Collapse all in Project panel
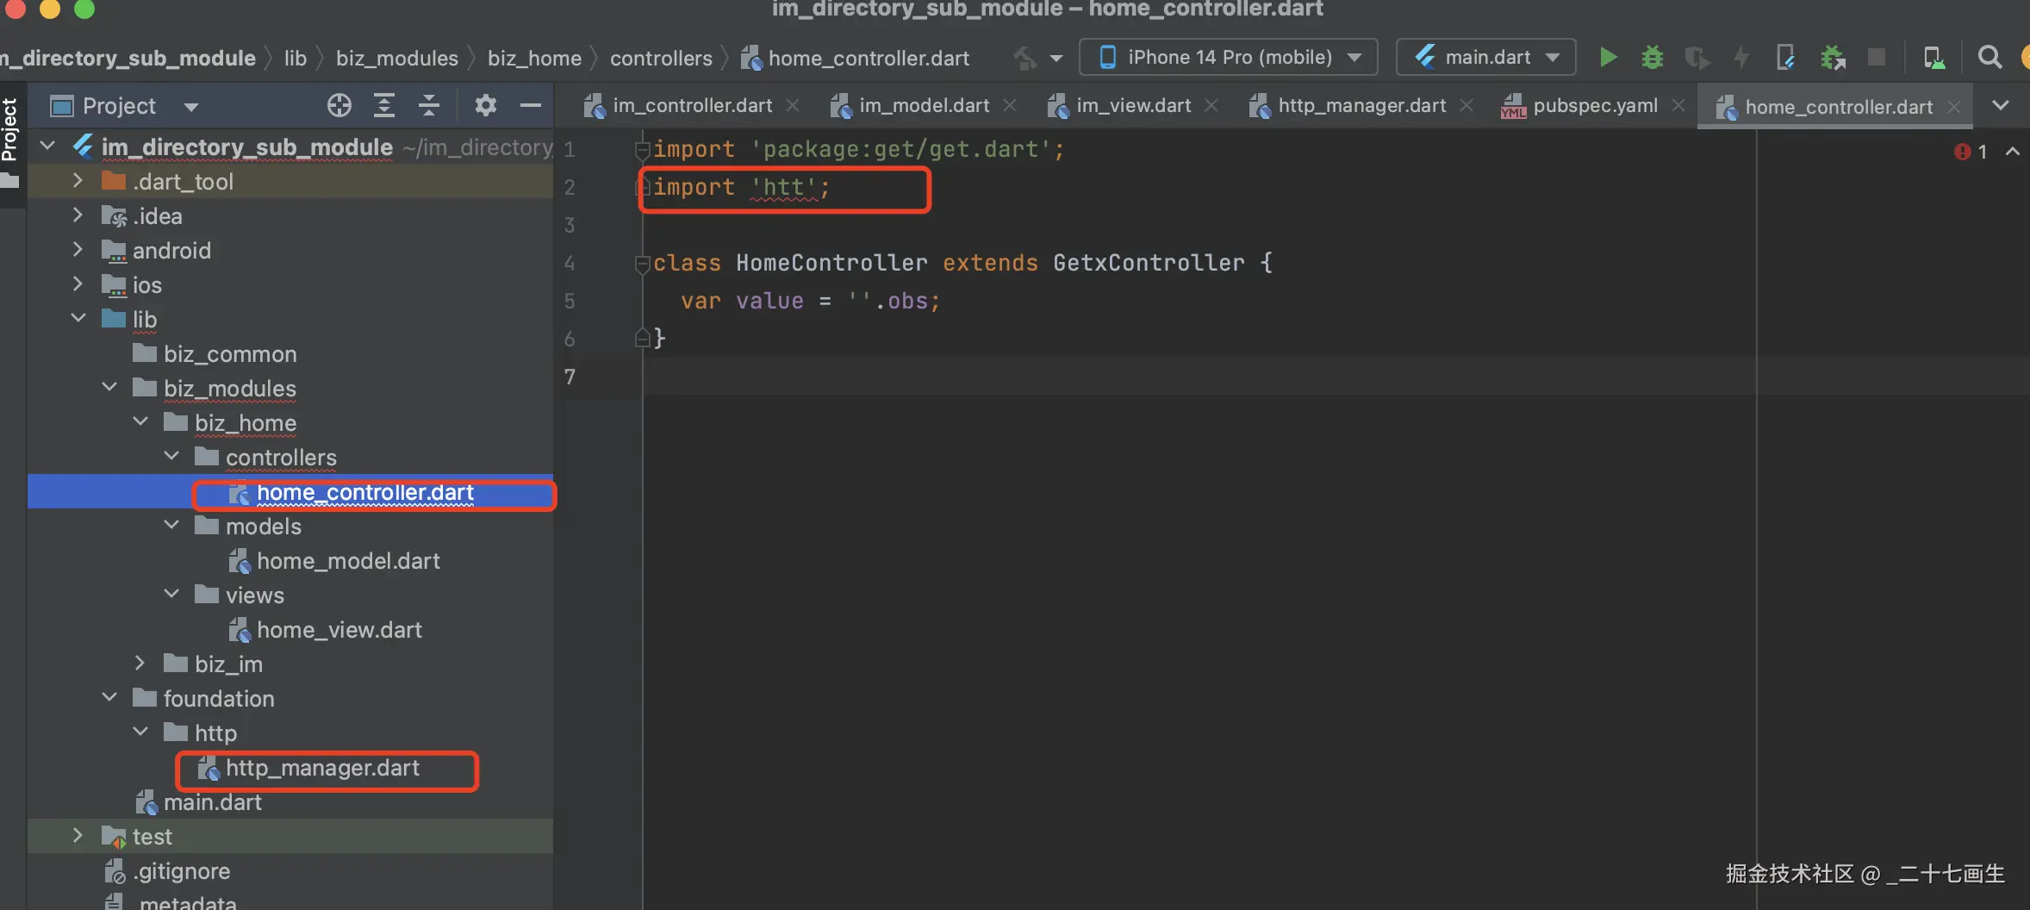This screenshot has height=910, width=2030. (x=429, y=105)
